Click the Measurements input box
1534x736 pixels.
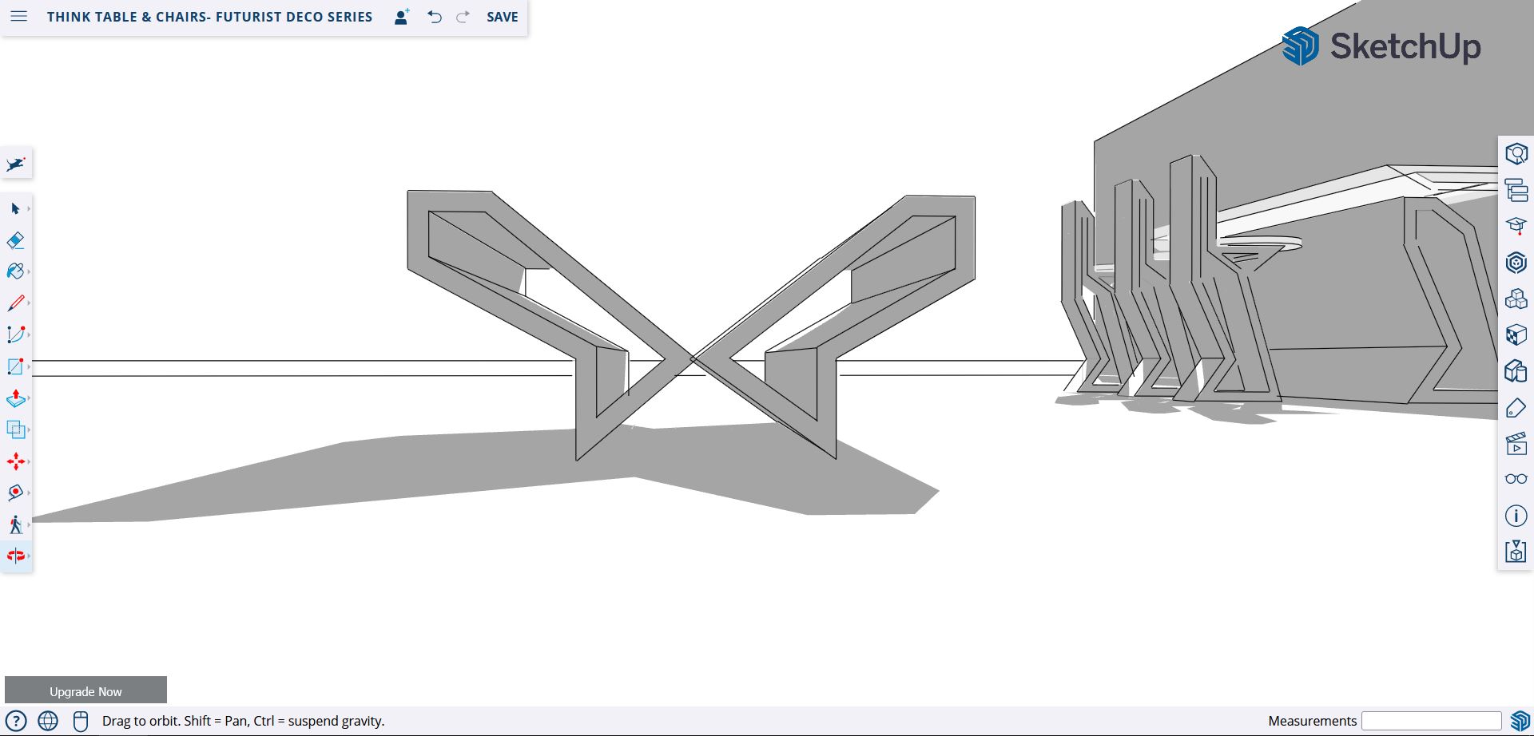click(1431, 721)
